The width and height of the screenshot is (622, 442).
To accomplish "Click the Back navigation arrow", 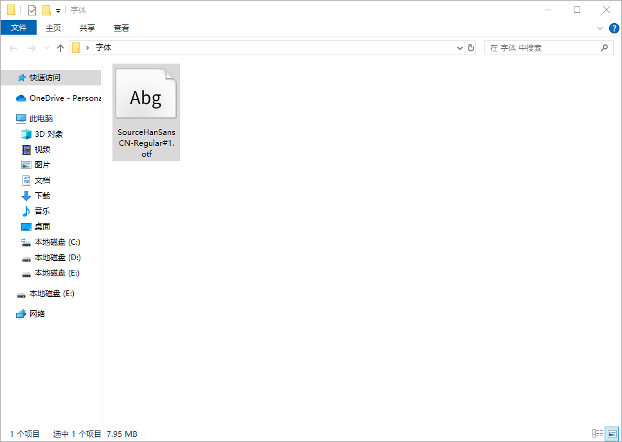I will coord(13,48).
